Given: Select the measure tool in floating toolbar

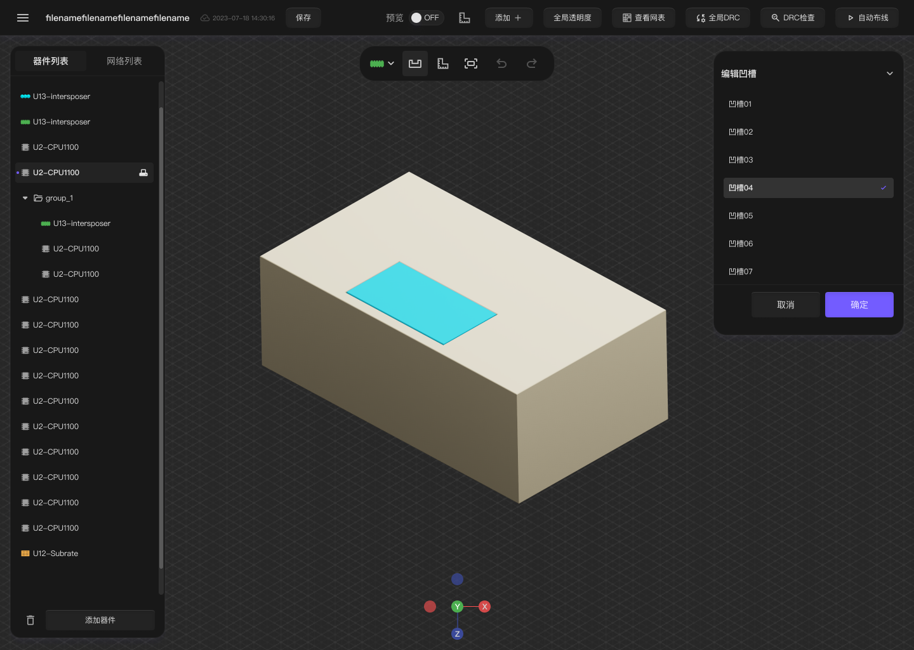Looking at the screenshot, I should [443, 63].
